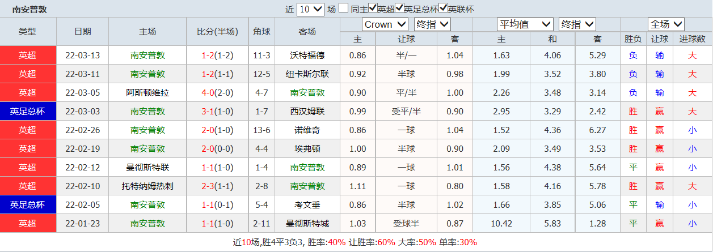The width and height of the screenshot is (713, 252).
Task: Click 阿斯顿维拉 home team link
Action: pos(147,93)
